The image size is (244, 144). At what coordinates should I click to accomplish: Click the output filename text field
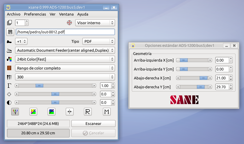click(65, 32)
